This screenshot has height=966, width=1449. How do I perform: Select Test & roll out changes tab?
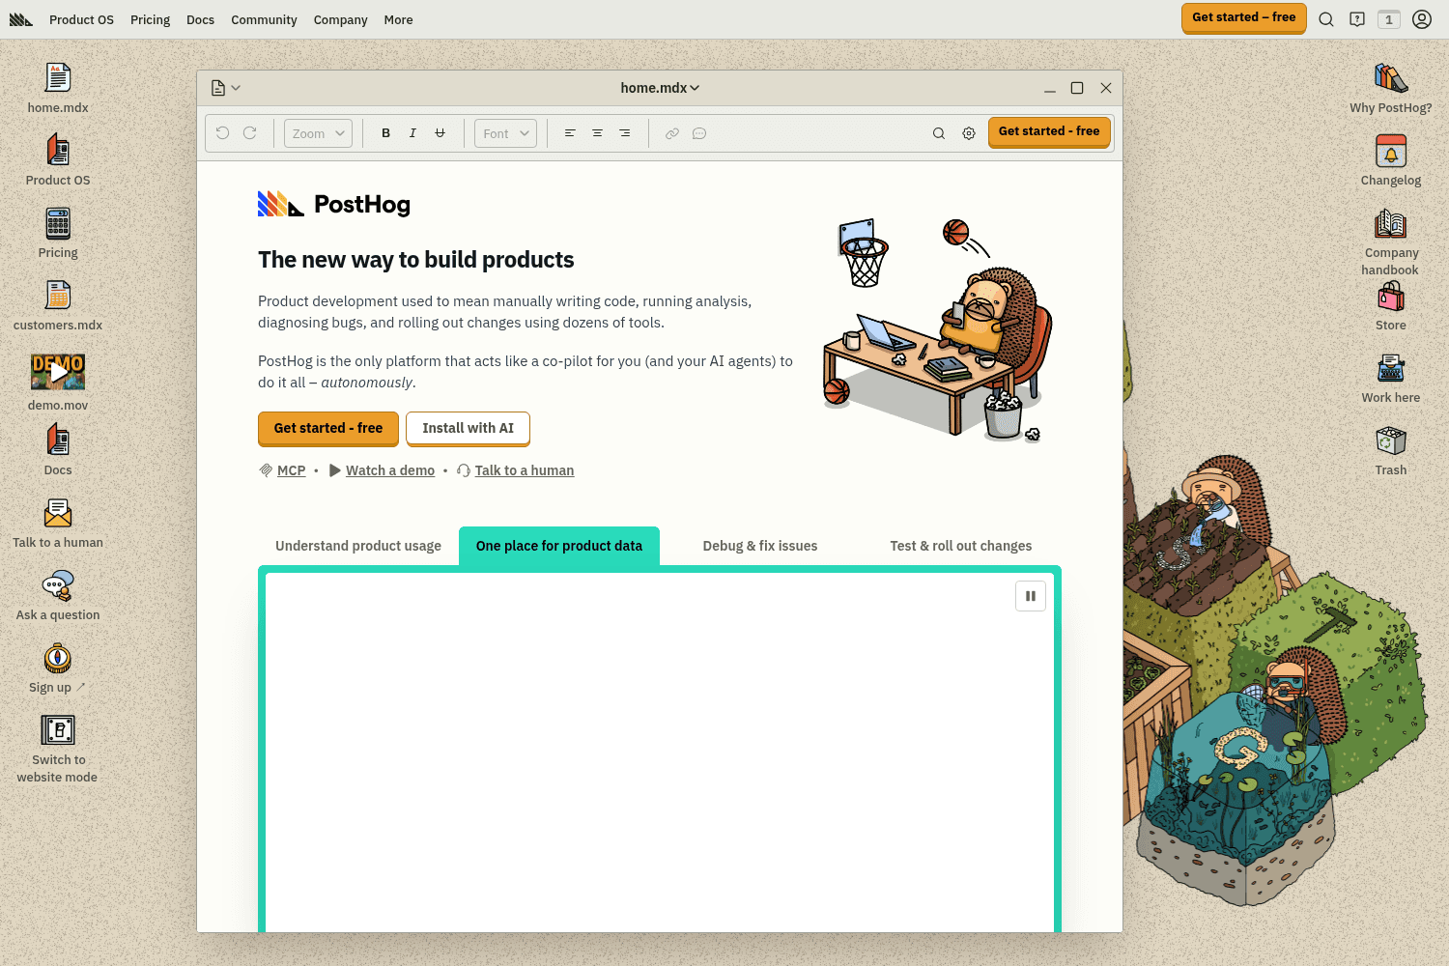(x=961, y=546)
